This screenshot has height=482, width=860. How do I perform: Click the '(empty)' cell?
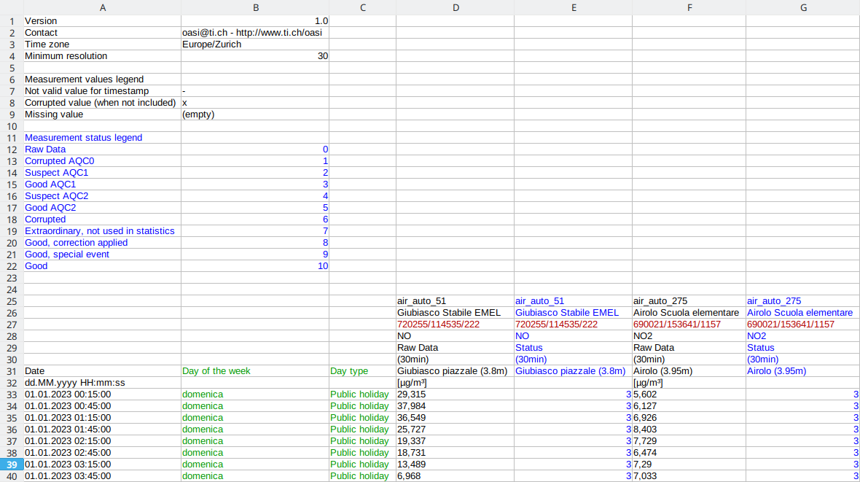click(x=255, y=114)
